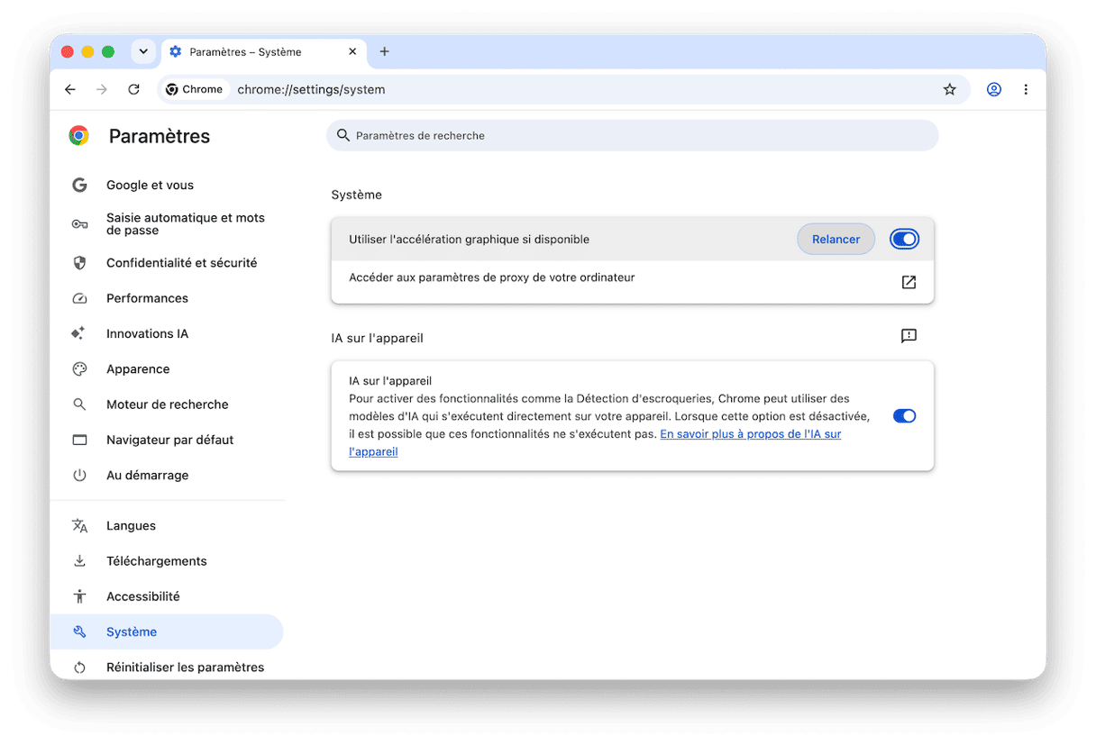Click the reset icon for Réinitialiser les paramètres
The image size is (1096, 745).
click(79, 668)
